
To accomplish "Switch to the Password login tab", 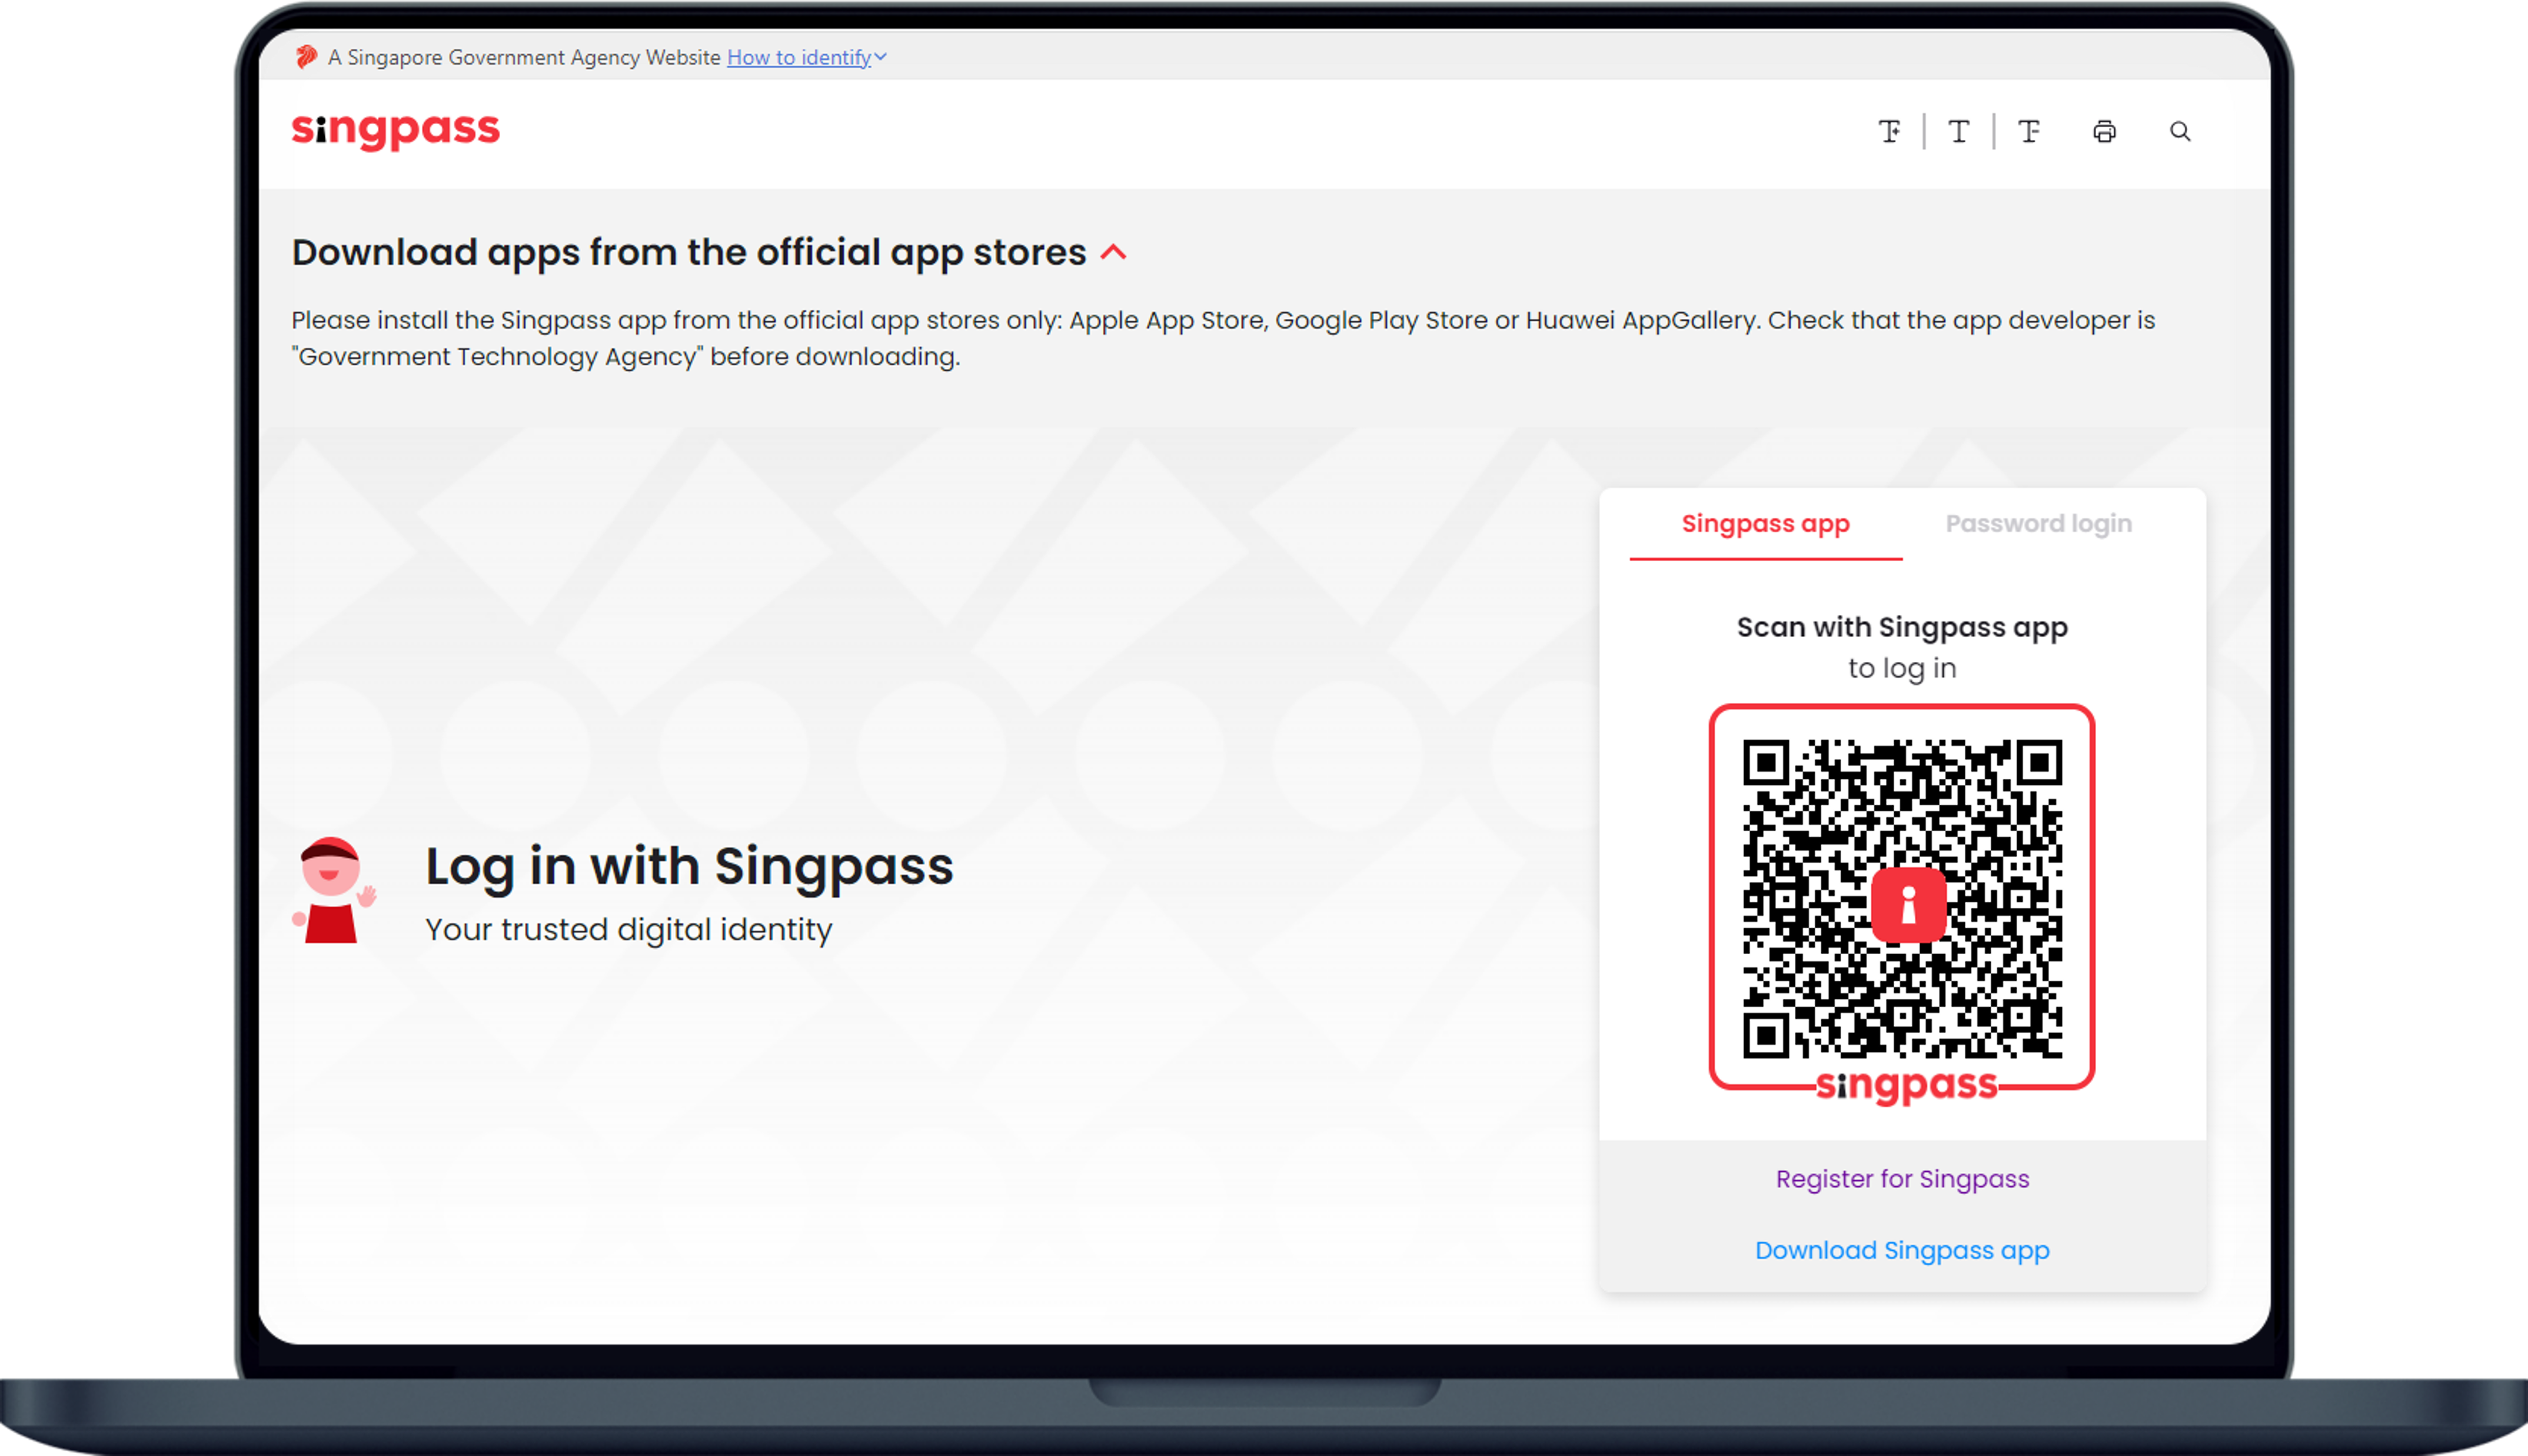I will (x=2038, y=524).
